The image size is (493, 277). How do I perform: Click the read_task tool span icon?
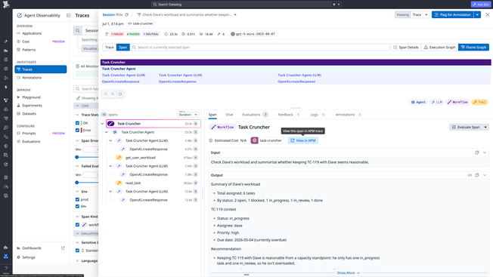119,183
